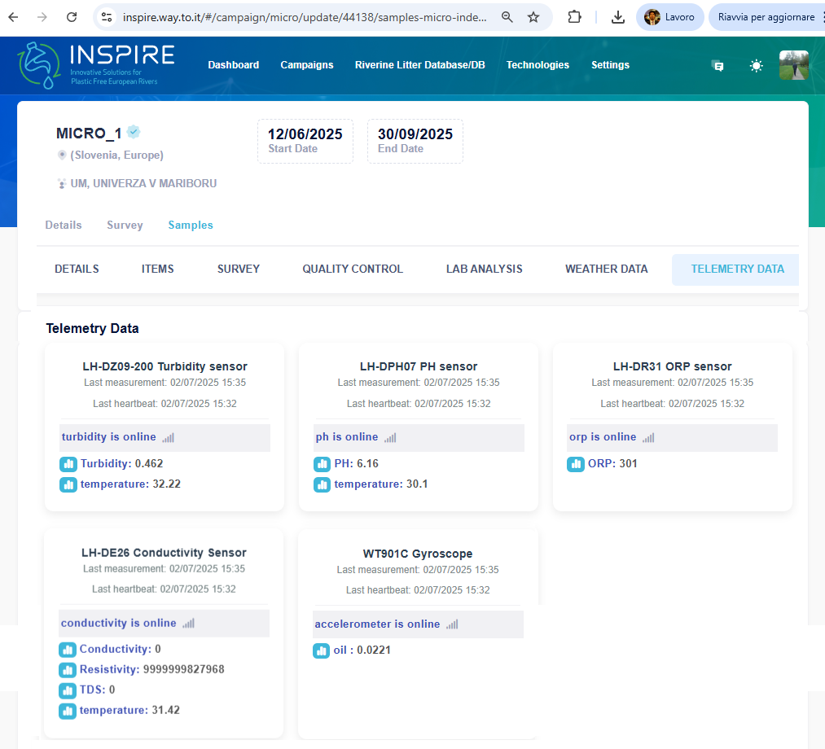Screen dimensions: 825x749
Task: Open browser extensions puzzle icon
Action: [x=575, y=17]
